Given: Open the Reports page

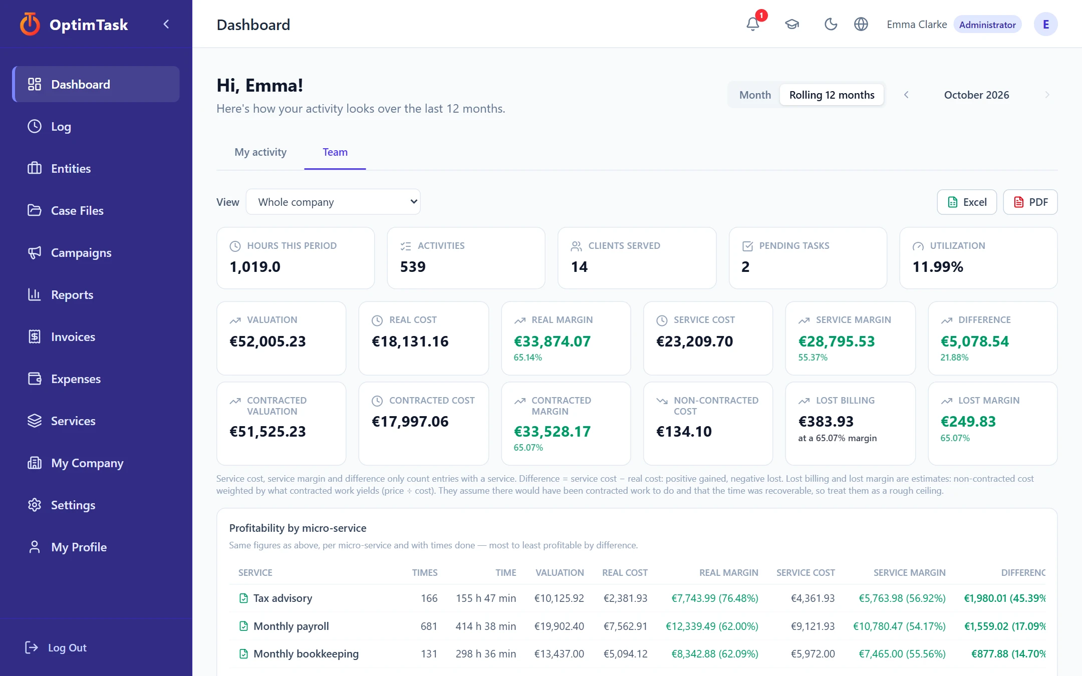Looking at the screenshot, I should point(96,294).
